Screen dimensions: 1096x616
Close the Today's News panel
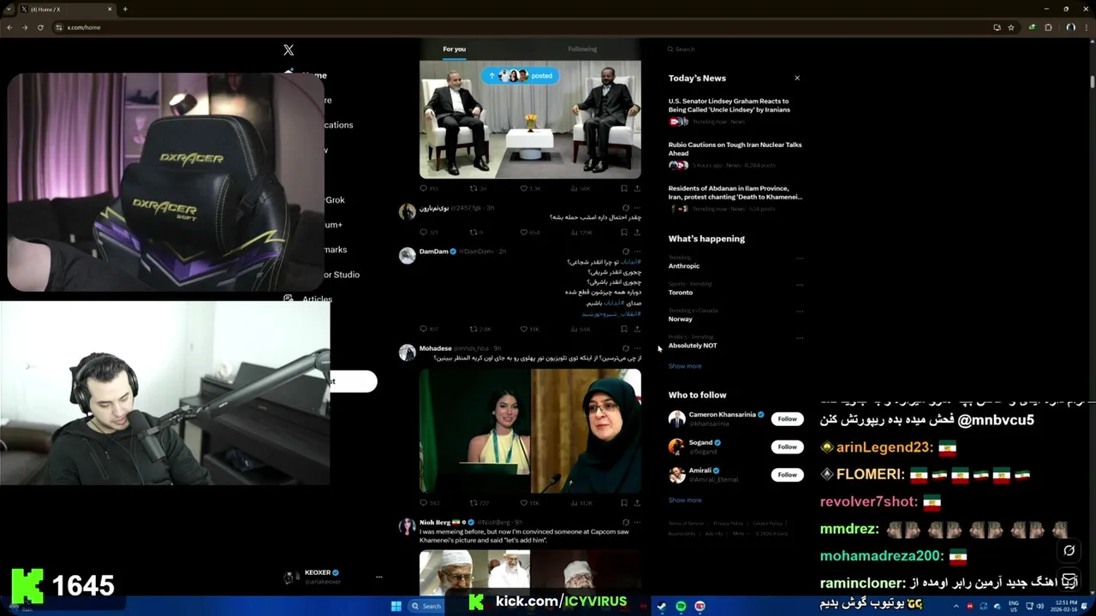tap(797, 78)
